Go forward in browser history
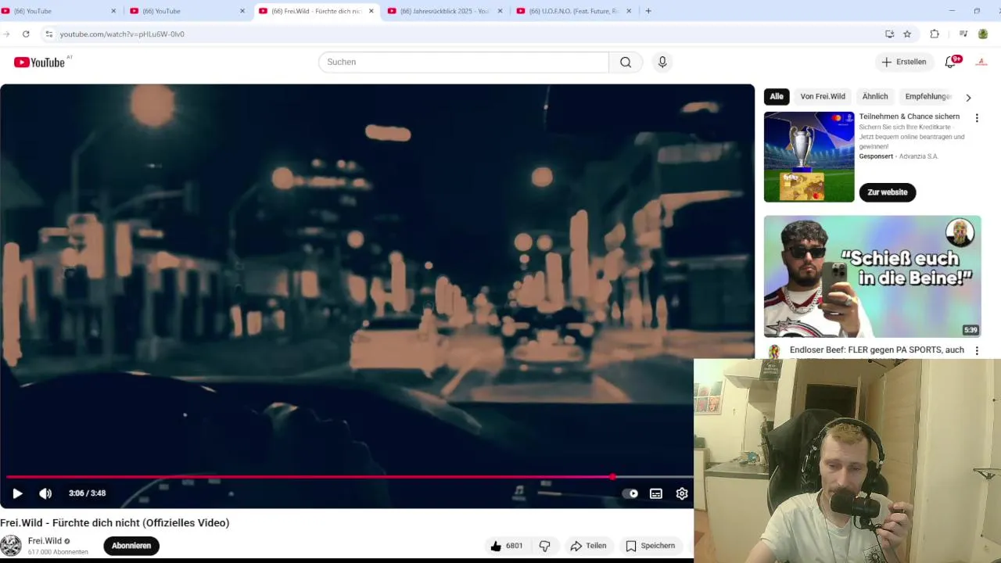 pyautogui.click(x=5, y=34)
